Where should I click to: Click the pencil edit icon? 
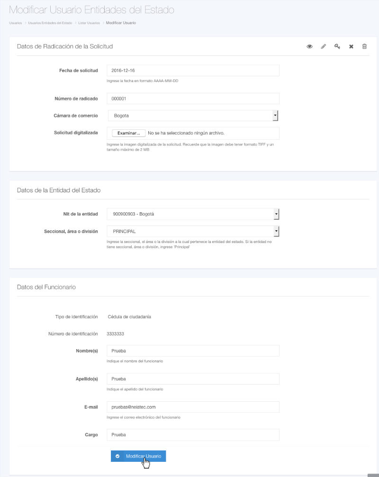tap(324, 46)
